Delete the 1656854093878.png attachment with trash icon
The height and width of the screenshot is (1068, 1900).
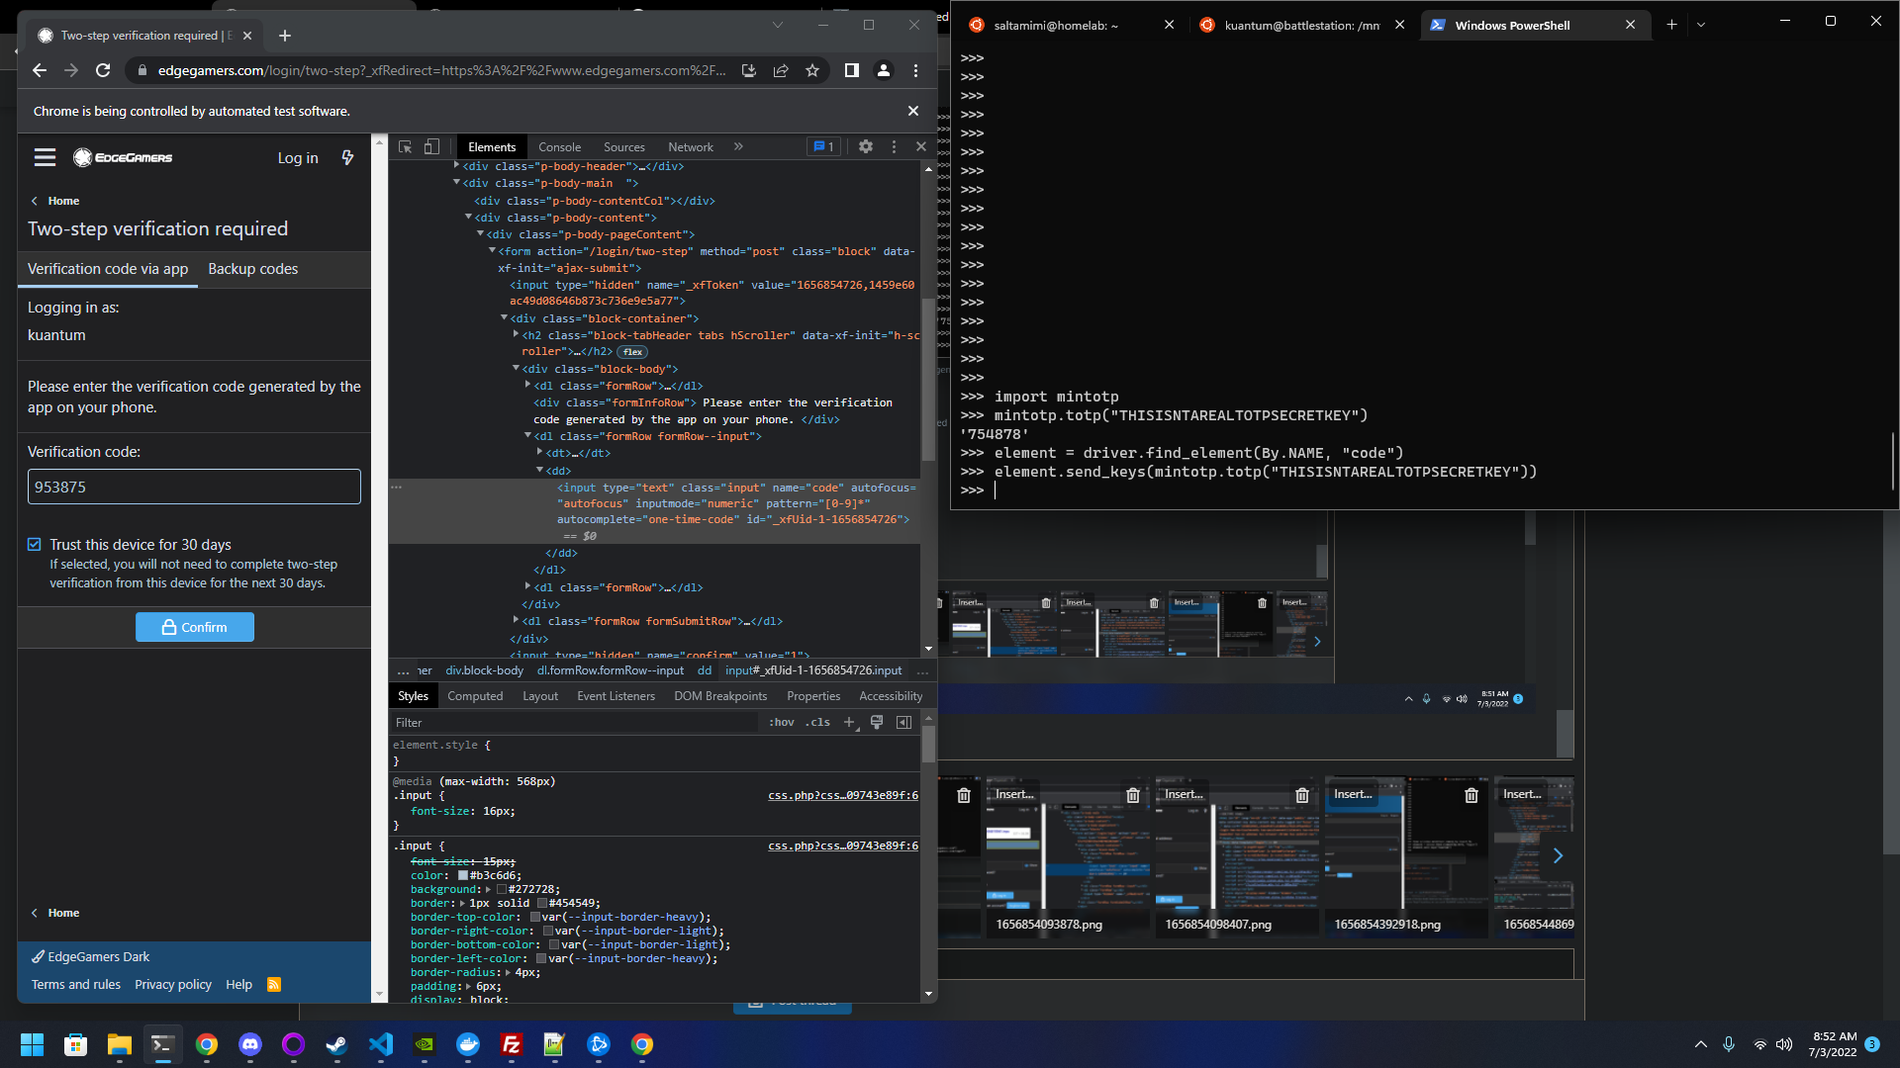click(x=1133, y=795)
